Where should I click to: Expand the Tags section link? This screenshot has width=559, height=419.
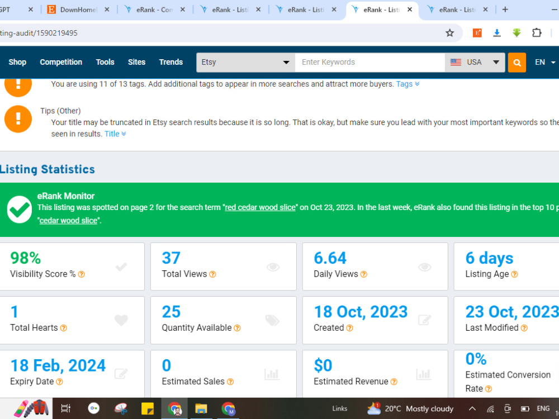[408, 84]
